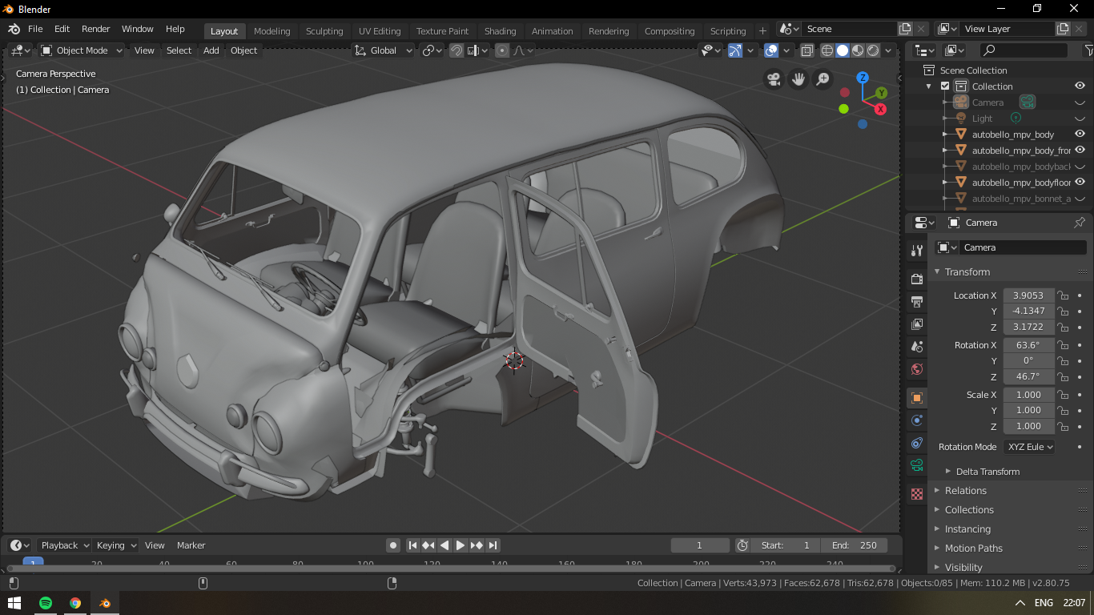The height and width of the screenshot is (615, 1094).
Task: Open the Texture properties checker icon
Action: tap(917, 494)
